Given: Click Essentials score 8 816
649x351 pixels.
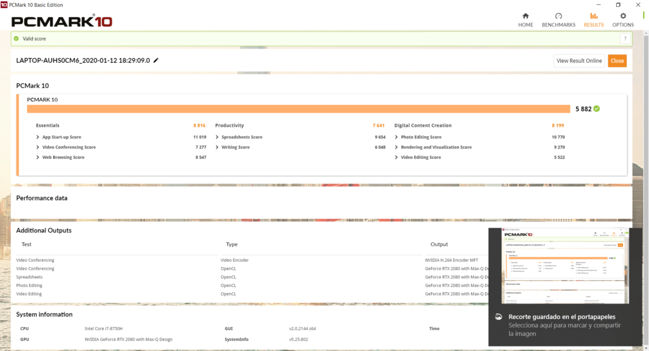Looking at the screenshot, I should tap(199, 125).
